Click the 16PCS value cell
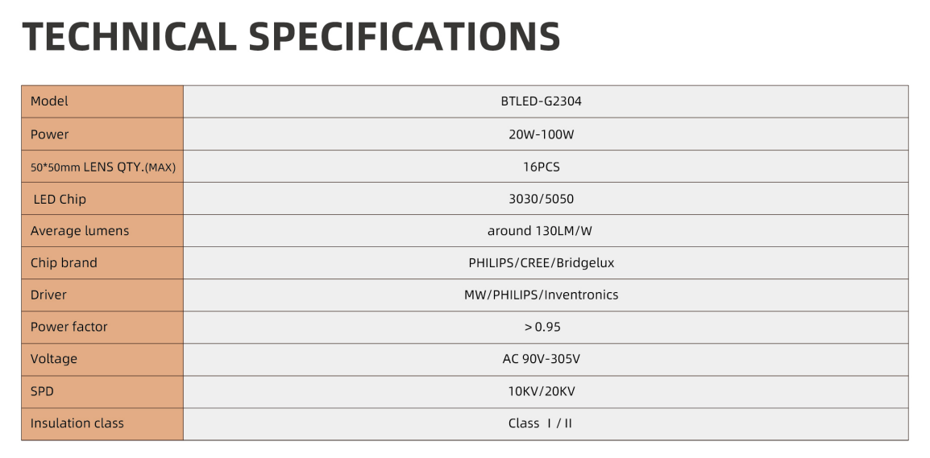The height and width of the screenshot is (458, 930). click(x=541, y=167)
